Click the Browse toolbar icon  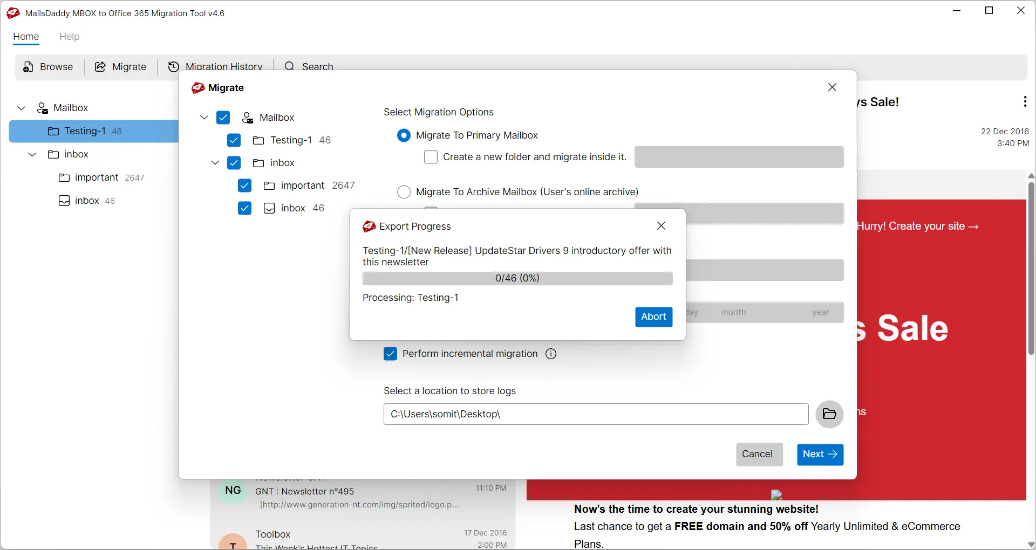(x=29, y=67)
